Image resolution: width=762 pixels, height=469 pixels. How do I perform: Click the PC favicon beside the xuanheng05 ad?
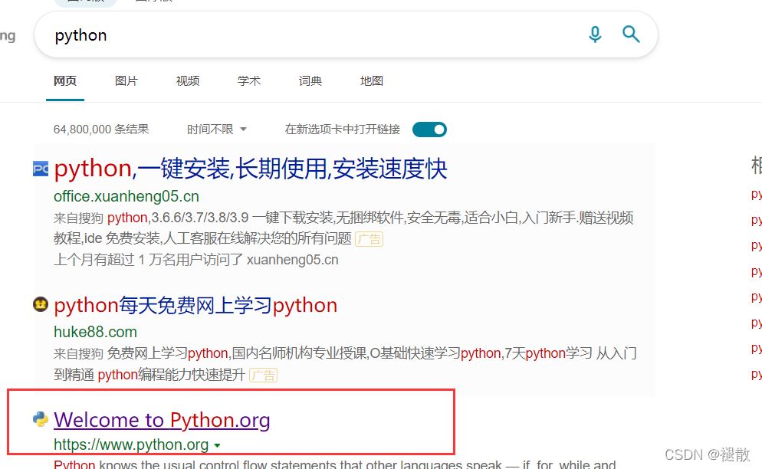pyautogui.click(x=41, y=169)
